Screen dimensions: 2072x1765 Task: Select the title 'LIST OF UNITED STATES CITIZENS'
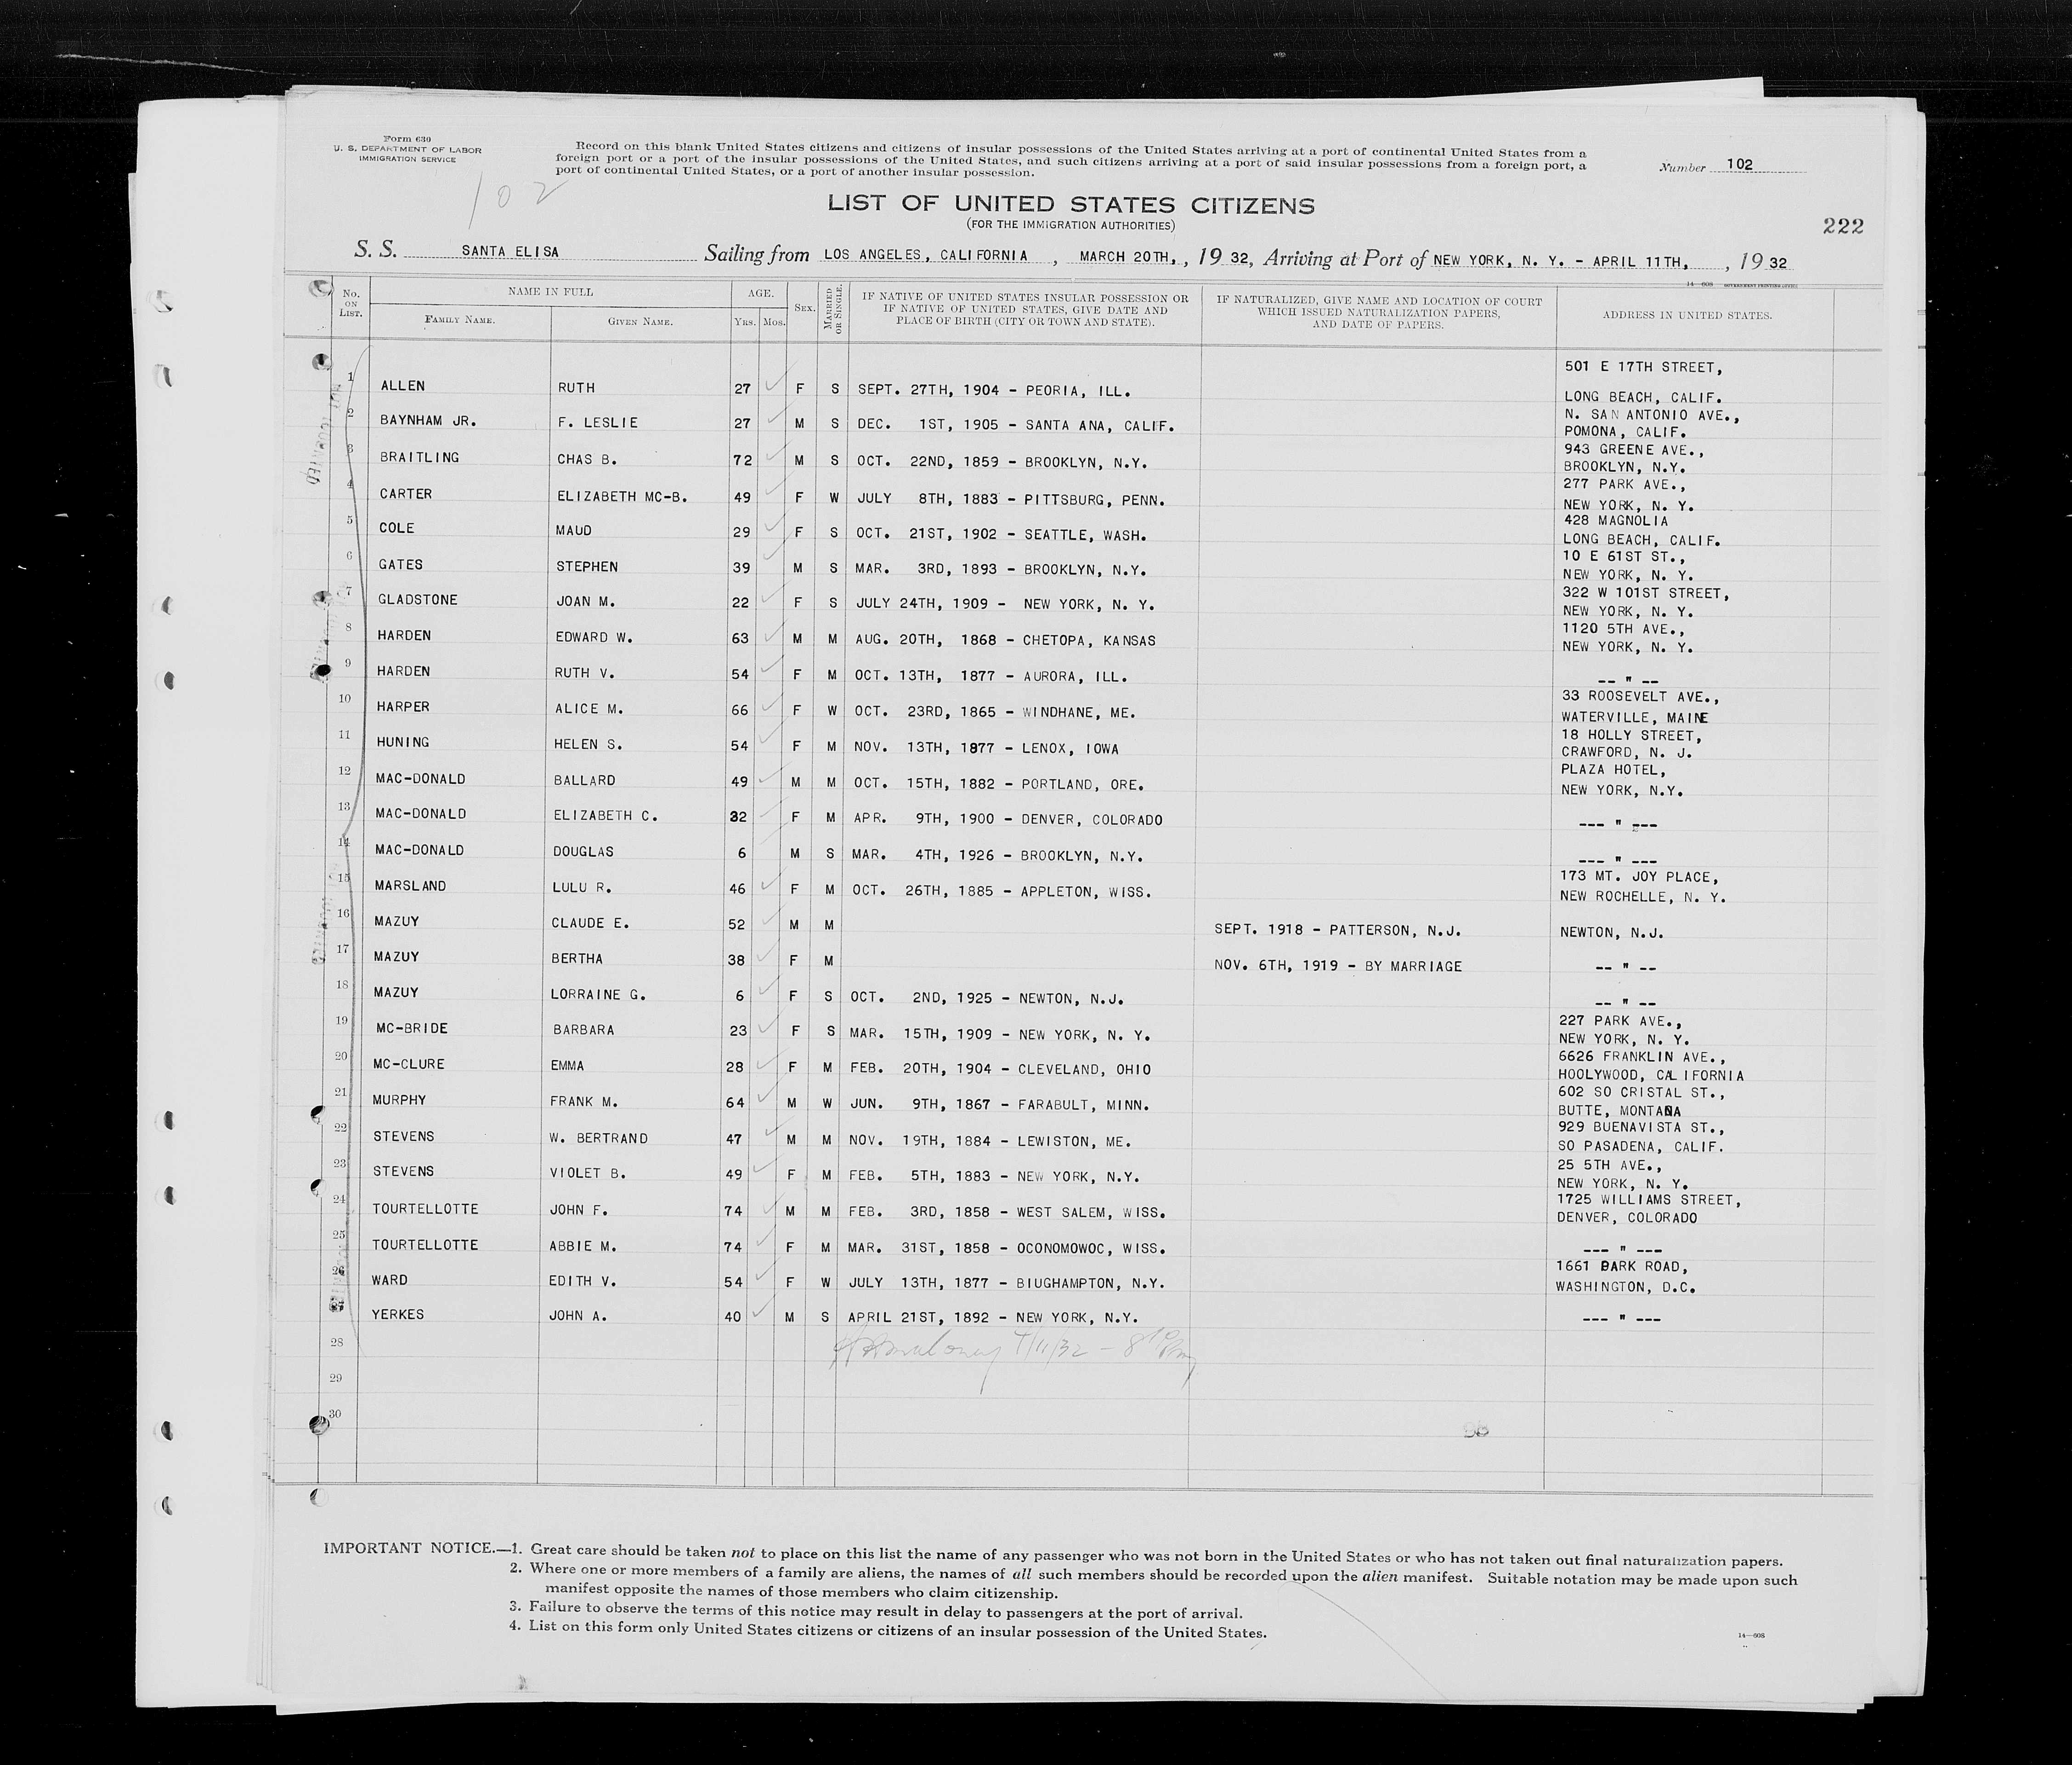1070,204
